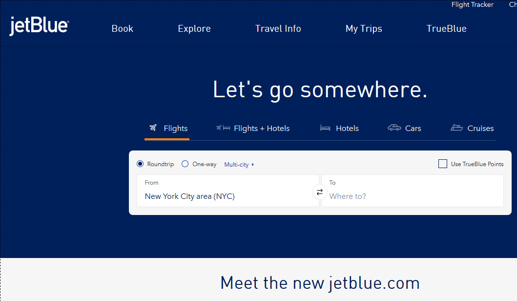Open the TrueBlue navigation item

point(446,28)
